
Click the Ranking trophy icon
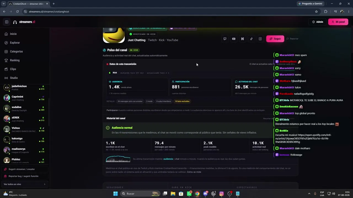(6, 60)
